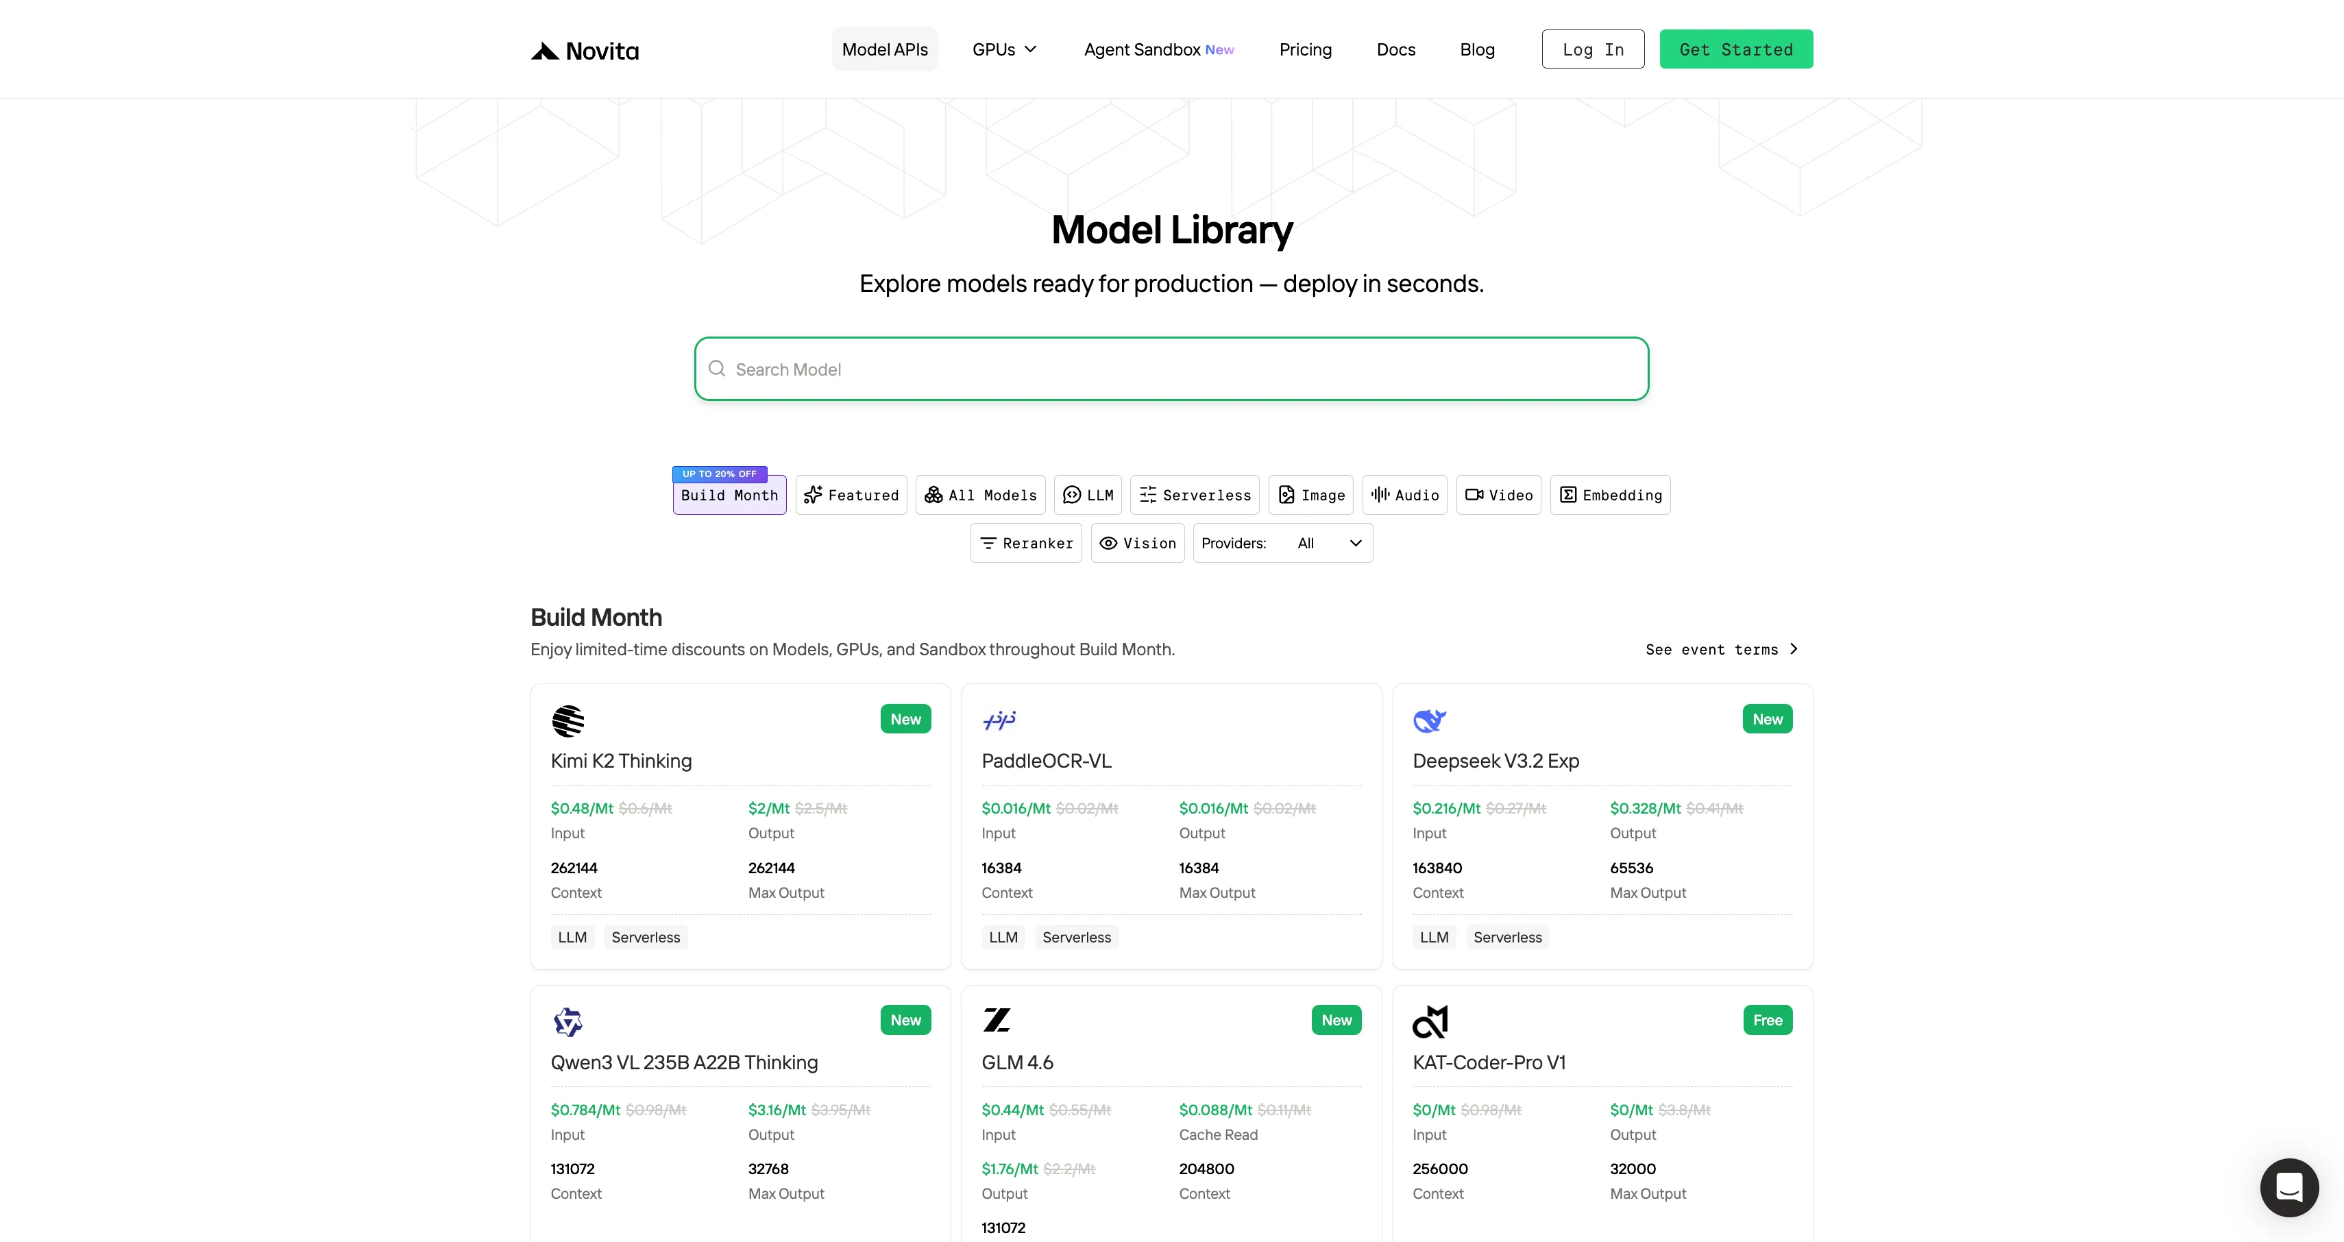Viewport: 2344px width, 1242px height.
Task: Click the Serverless tag on Deepseek V3.2 Exp card
Action: click(1508, 937)
